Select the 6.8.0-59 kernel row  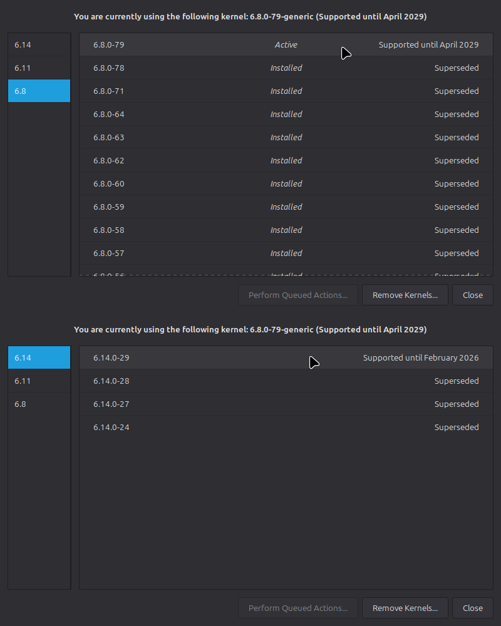pos(286,207)
